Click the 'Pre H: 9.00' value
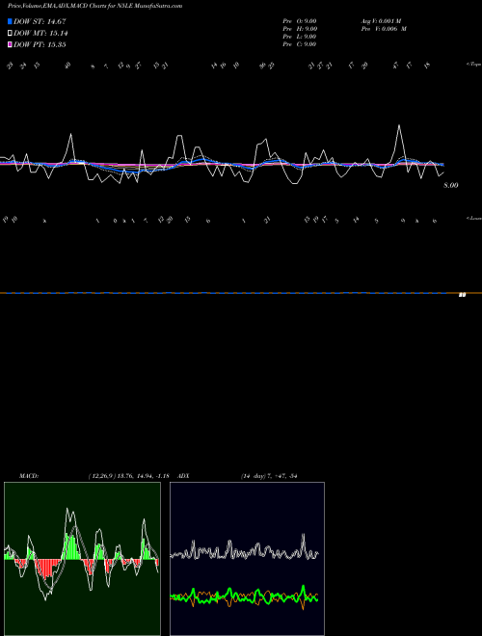This screenshot has width=482, height=636. pyautogui.click(x=300, y=29)
